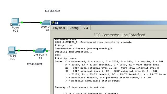Click the R1 window title bar
The height and width of the screenshot is (94, 167).
[109, 23]
